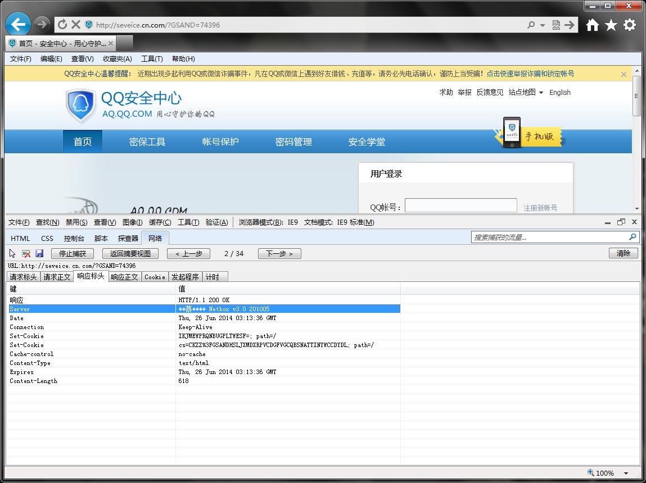Click the browser Back arrow button
The height and width of the screenshot is (483, 646).
click(x=18, y=25)
